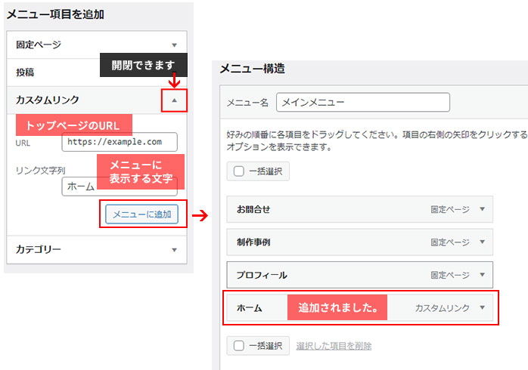Expand options arrow for お問合せ item
The height and width of the screenshot is (370, 528).
tap(482, 209)
